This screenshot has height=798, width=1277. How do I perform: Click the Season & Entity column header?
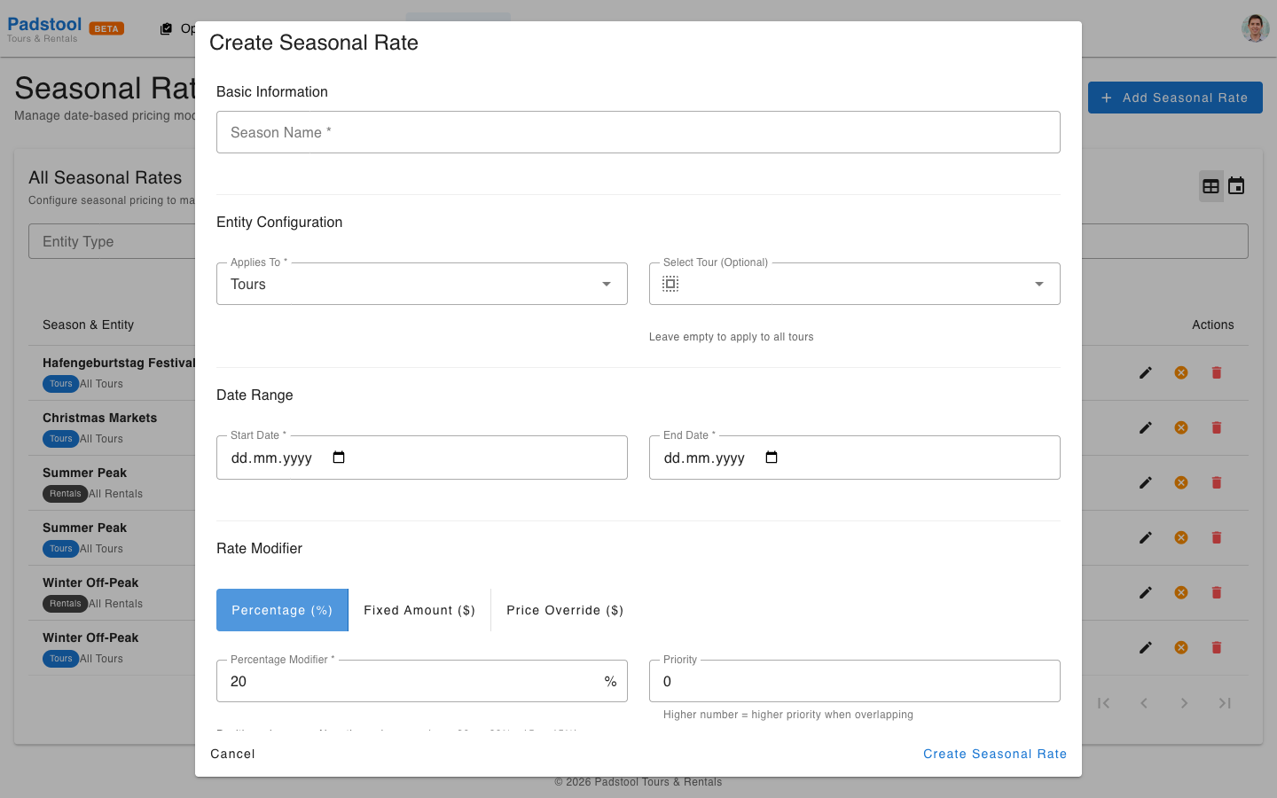pyautogui.click(x=89, y=325)
